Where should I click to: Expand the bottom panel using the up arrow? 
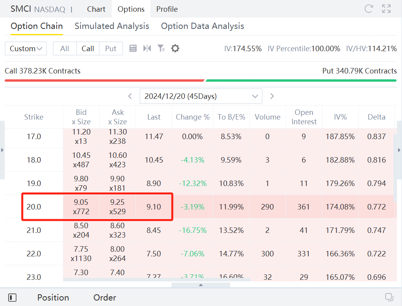point(201,285)
